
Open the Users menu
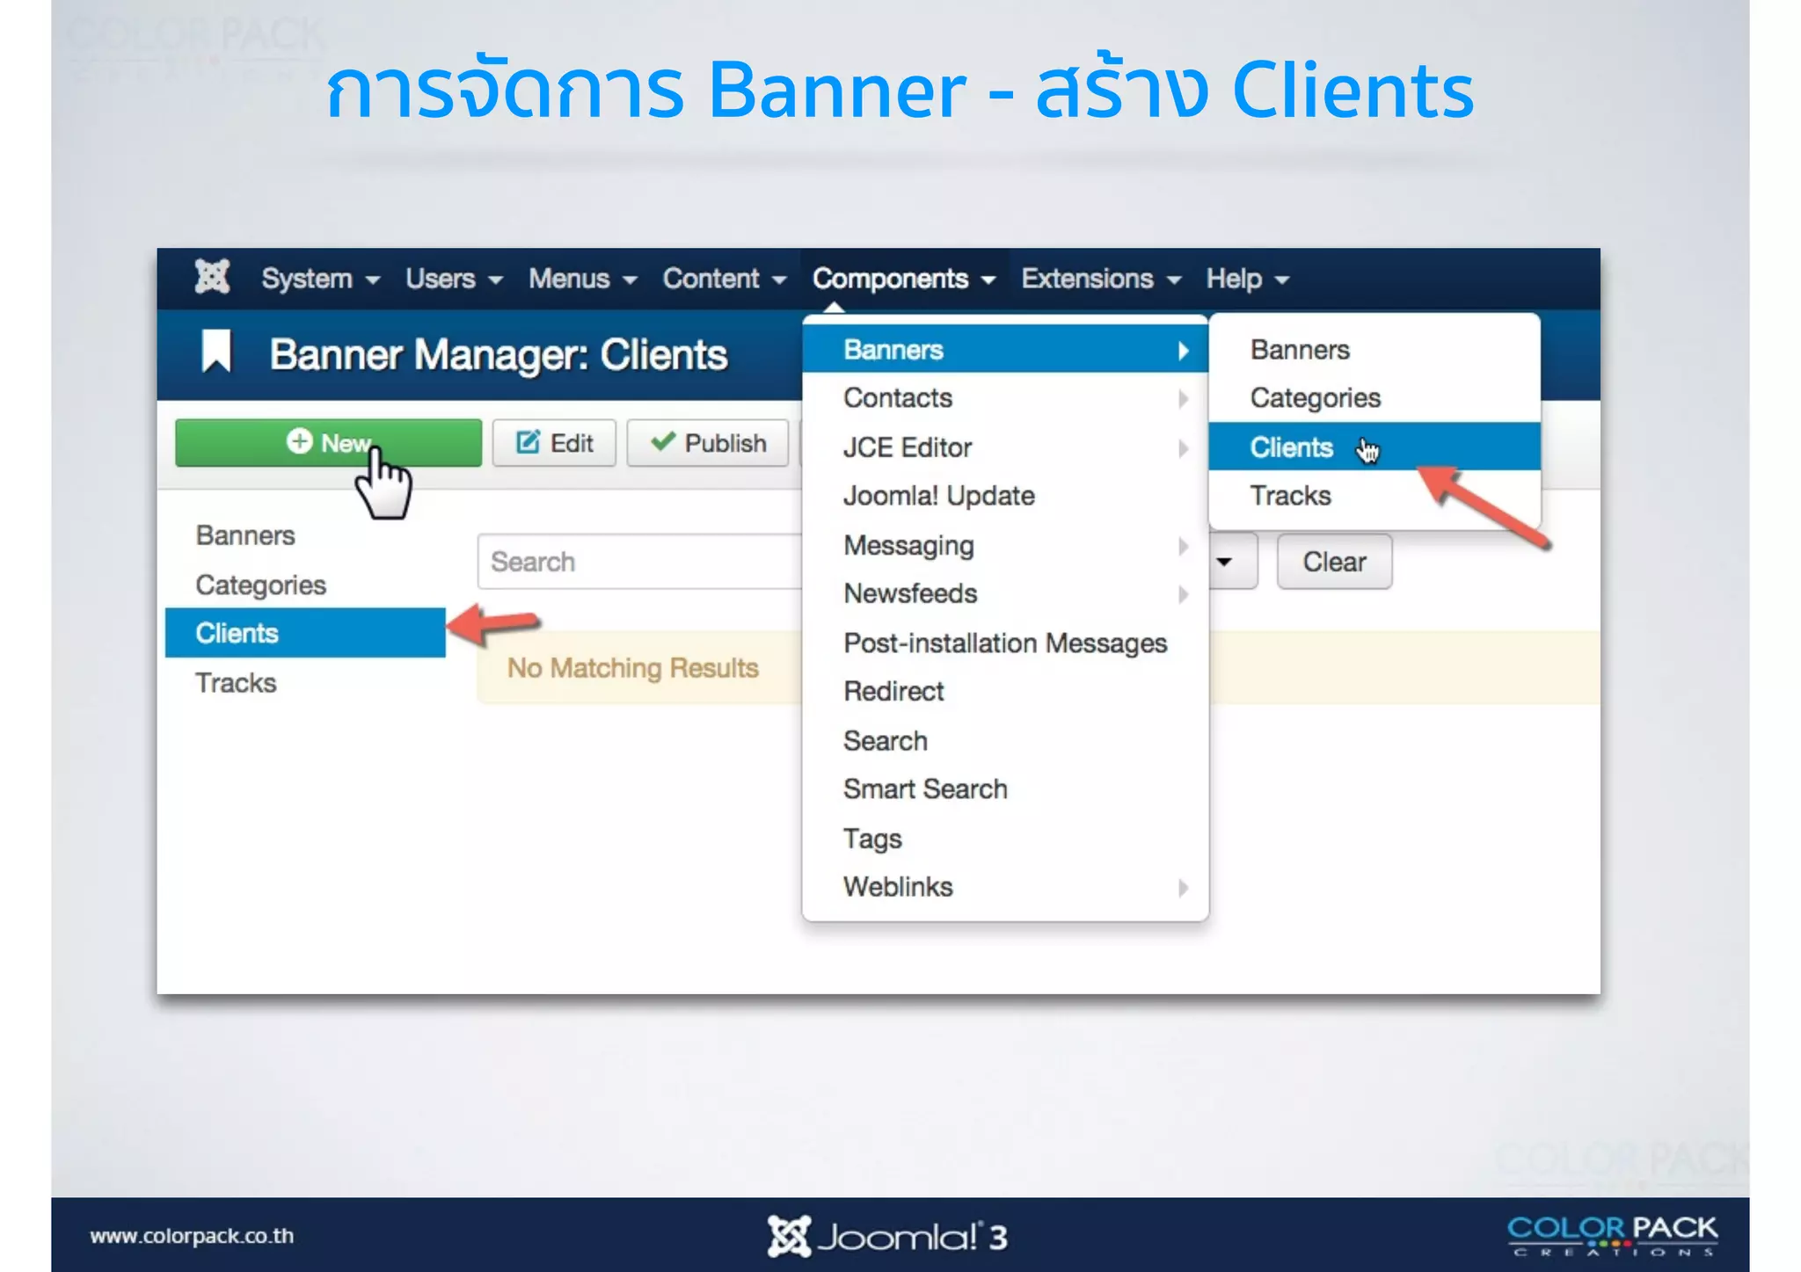click(x=454, y=279)
